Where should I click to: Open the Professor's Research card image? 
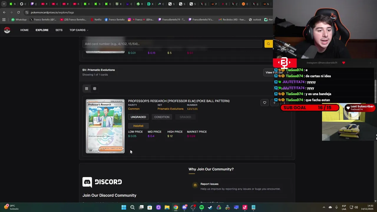click(105, 126)
